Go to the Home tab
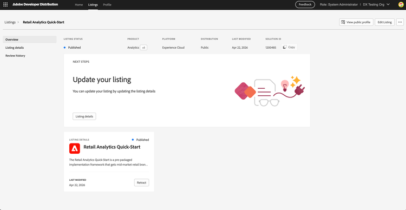This screenshot has width=406, height=210. pos(78,5)
